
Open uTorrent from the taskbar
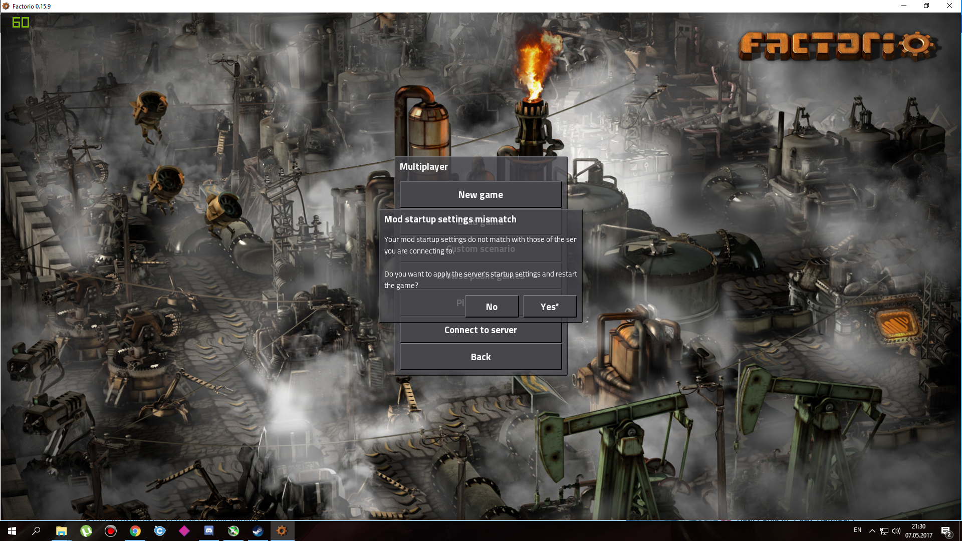pos(86,531)
